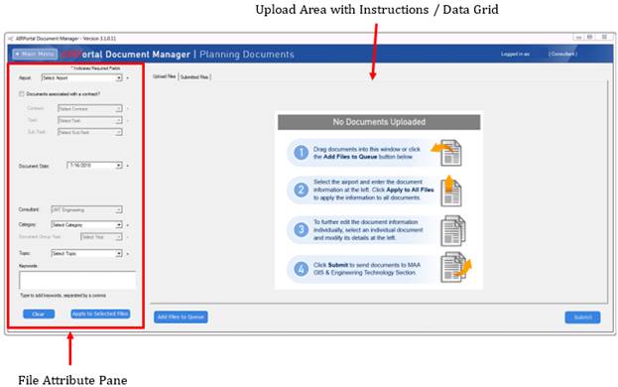Open the Select Category dropdown

pyautogui.click(x=86, y=224)
